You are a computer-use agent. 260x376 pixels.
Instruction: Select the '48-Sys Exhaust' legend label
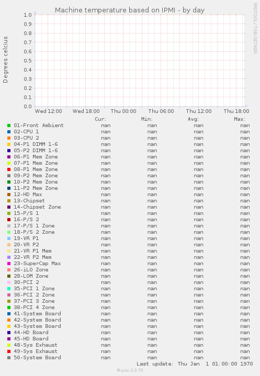(x=36, y=345)
